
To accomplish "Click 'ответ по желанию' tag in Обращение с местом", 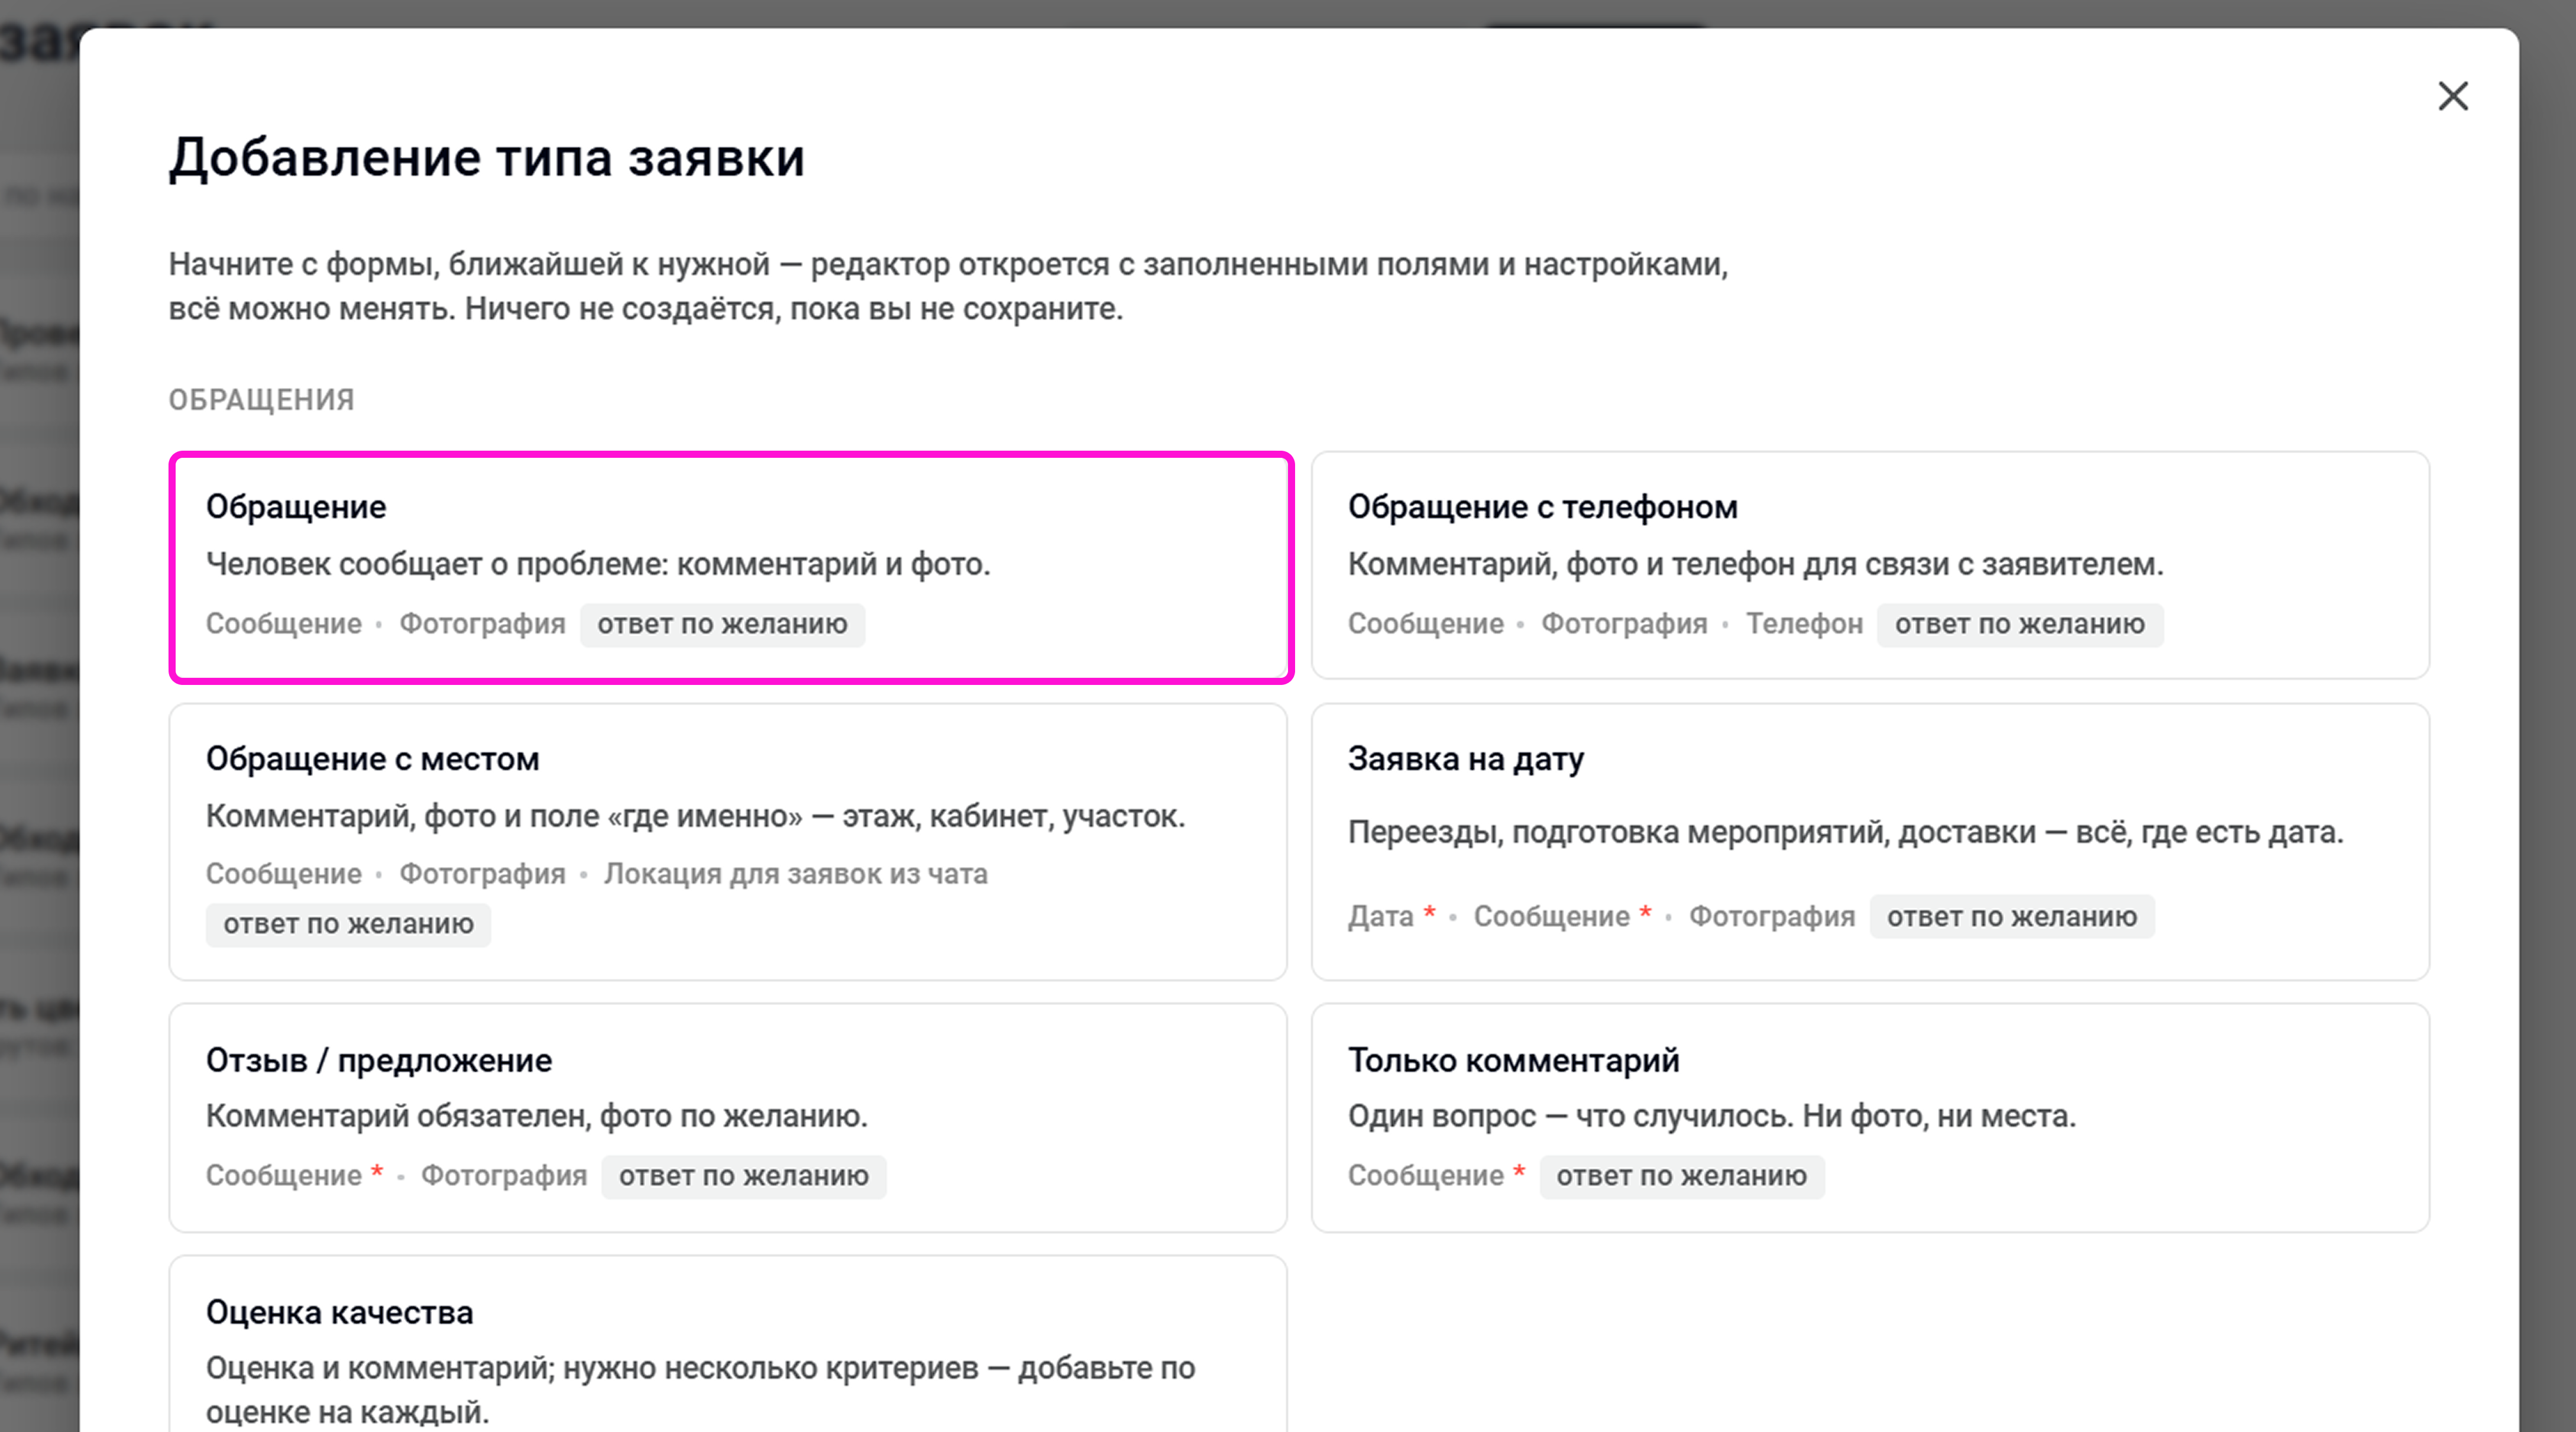I will coord(348,924).
